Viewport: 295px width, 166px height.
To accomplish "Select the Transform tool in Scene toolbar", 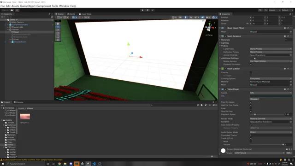I will 58,40.
